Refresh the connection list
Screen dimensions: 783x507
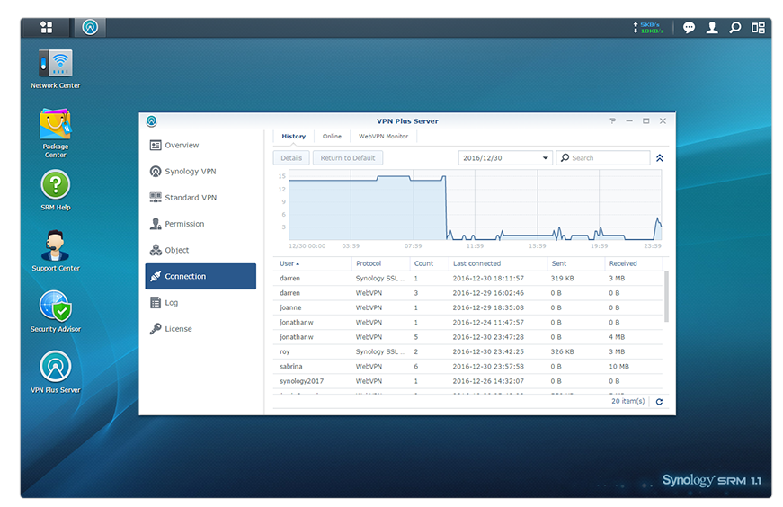click(659, 402)
